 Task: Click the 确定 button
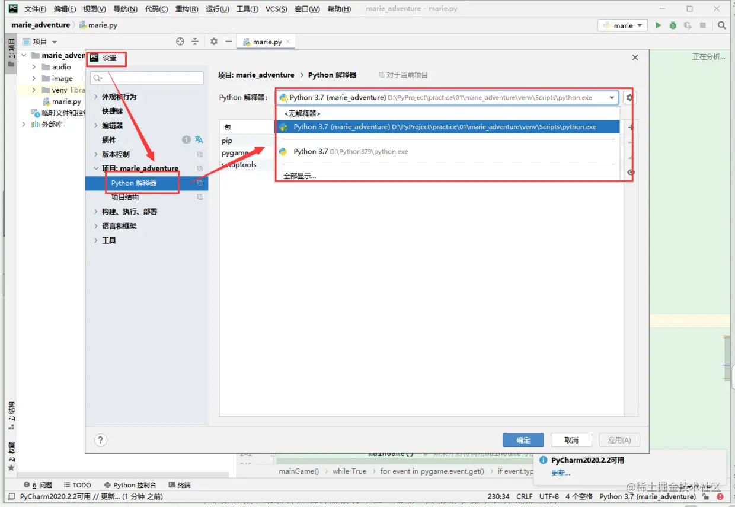pyautogui.click(x=523, y=440)
